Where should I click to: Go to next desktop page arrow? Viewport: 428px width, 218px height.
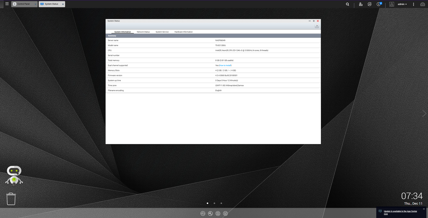point(424,114)
